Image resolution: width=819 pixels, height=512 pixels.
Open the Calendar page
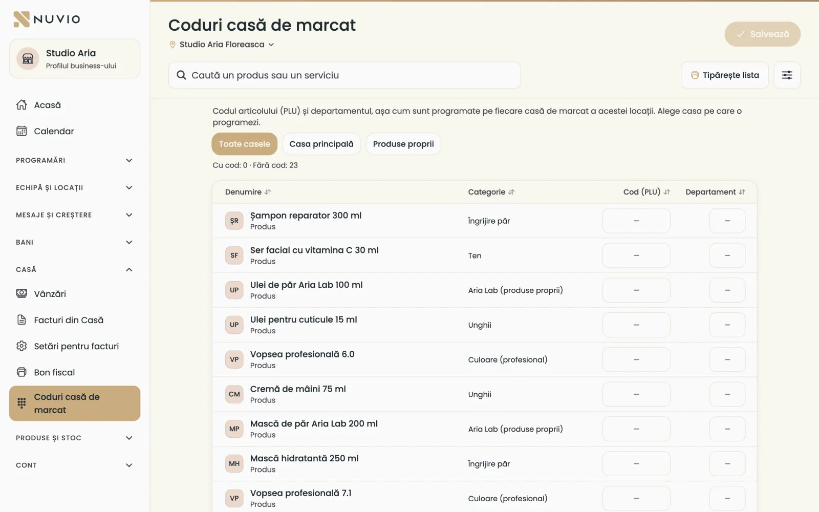[x=75, y=131]
